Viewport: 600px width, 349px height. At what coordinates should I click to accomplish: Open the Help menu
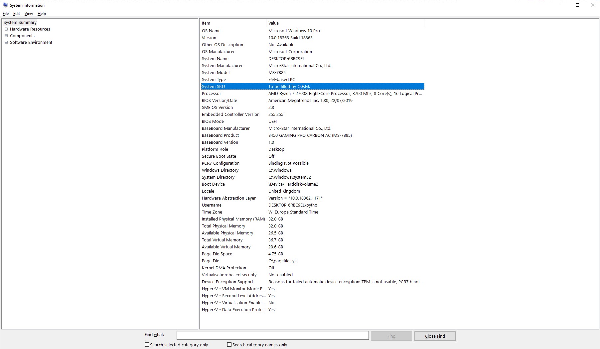click(42, 14)
